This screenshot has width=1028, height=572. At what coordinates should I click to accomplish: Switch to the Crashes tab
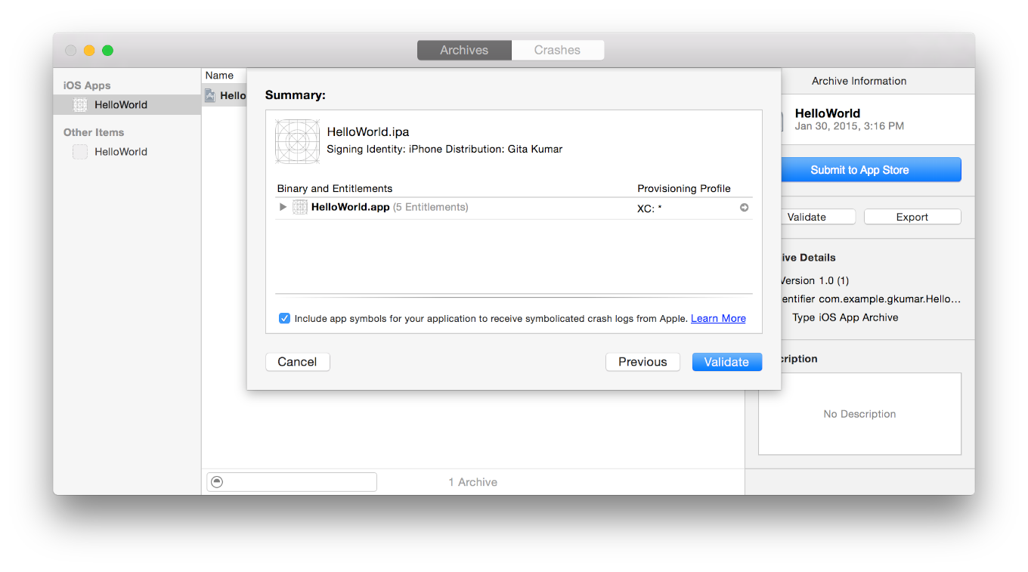click(557, 50)
